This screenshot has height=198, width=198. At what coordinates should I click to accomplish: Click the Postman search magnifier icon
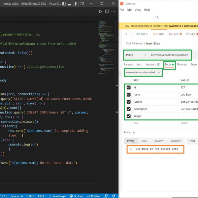click(x=157, y=17)
